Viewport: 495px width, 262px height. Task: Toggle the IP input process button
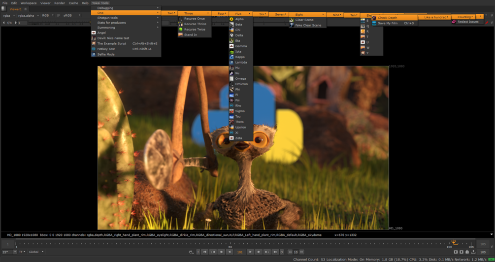59,15
